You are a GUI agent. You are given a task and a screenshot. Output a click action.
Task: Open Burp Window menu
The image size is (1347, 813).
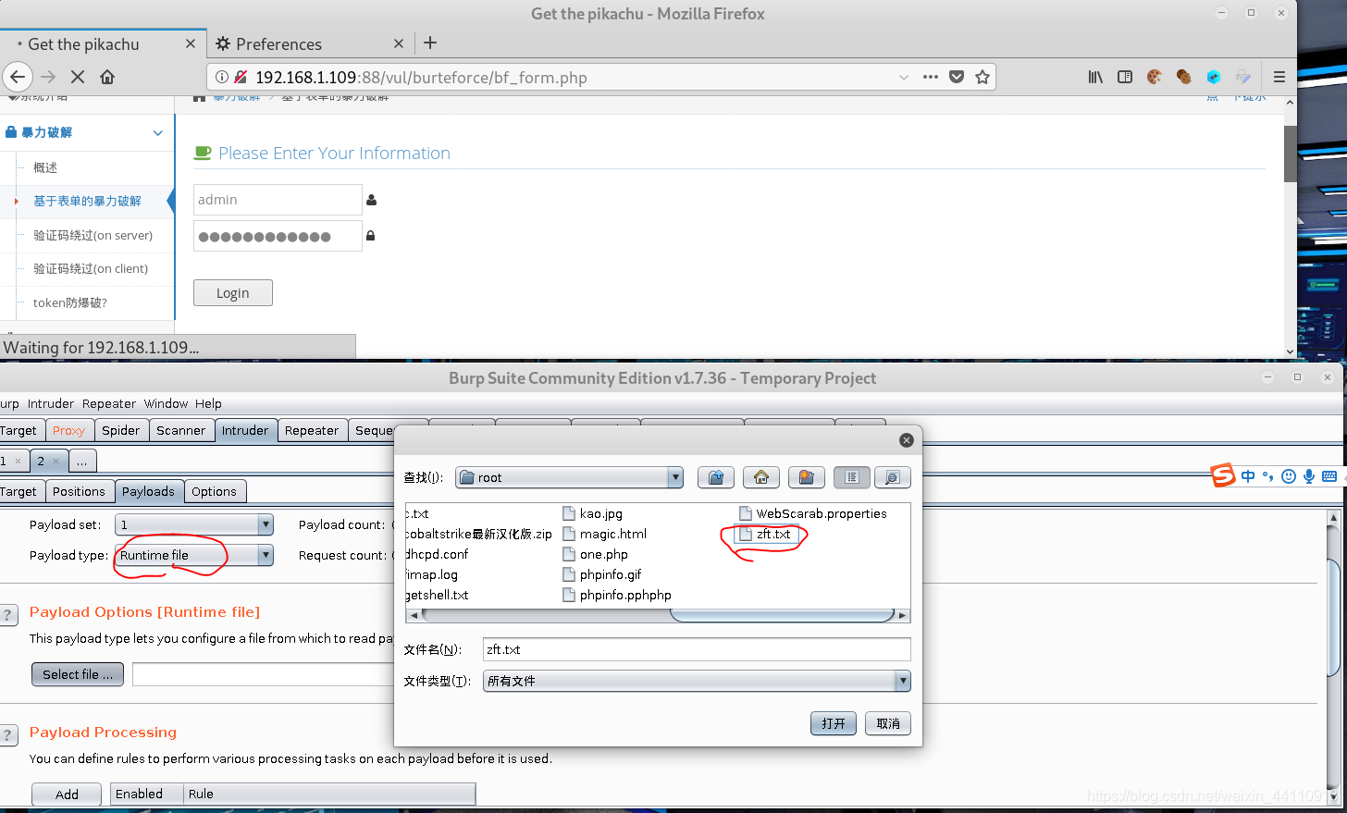[166, 403]
